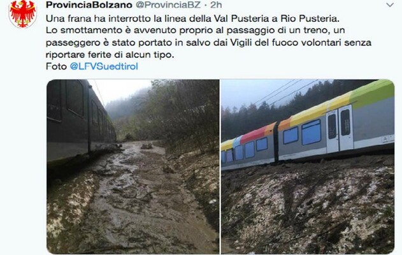Open the ProvinciaBolzano display name profile
402x255 pixels.
[x=89, y=4]
